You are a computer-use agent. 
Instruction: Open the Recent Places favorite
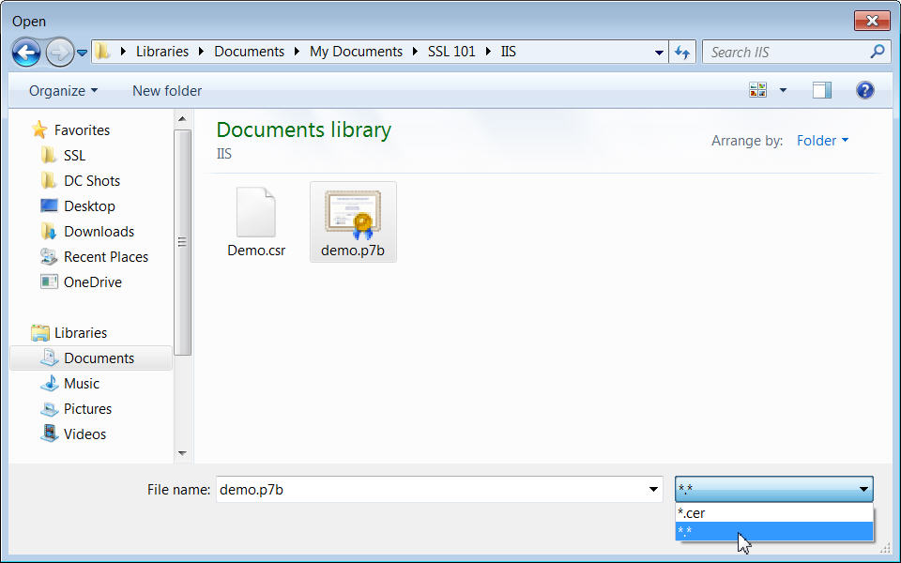click(x=105, y=256)
